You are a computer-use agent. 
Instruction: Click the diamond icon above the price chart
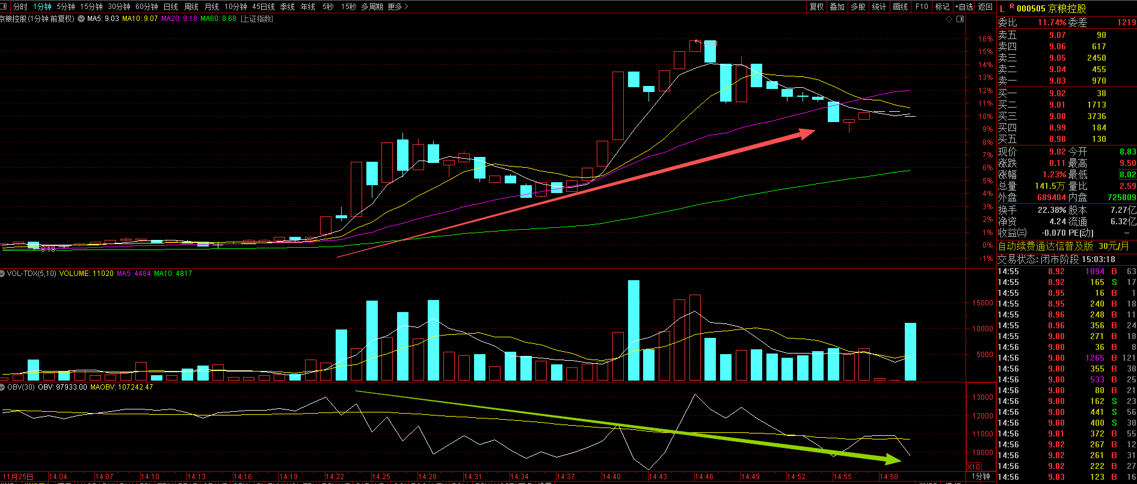pos(949,19)
